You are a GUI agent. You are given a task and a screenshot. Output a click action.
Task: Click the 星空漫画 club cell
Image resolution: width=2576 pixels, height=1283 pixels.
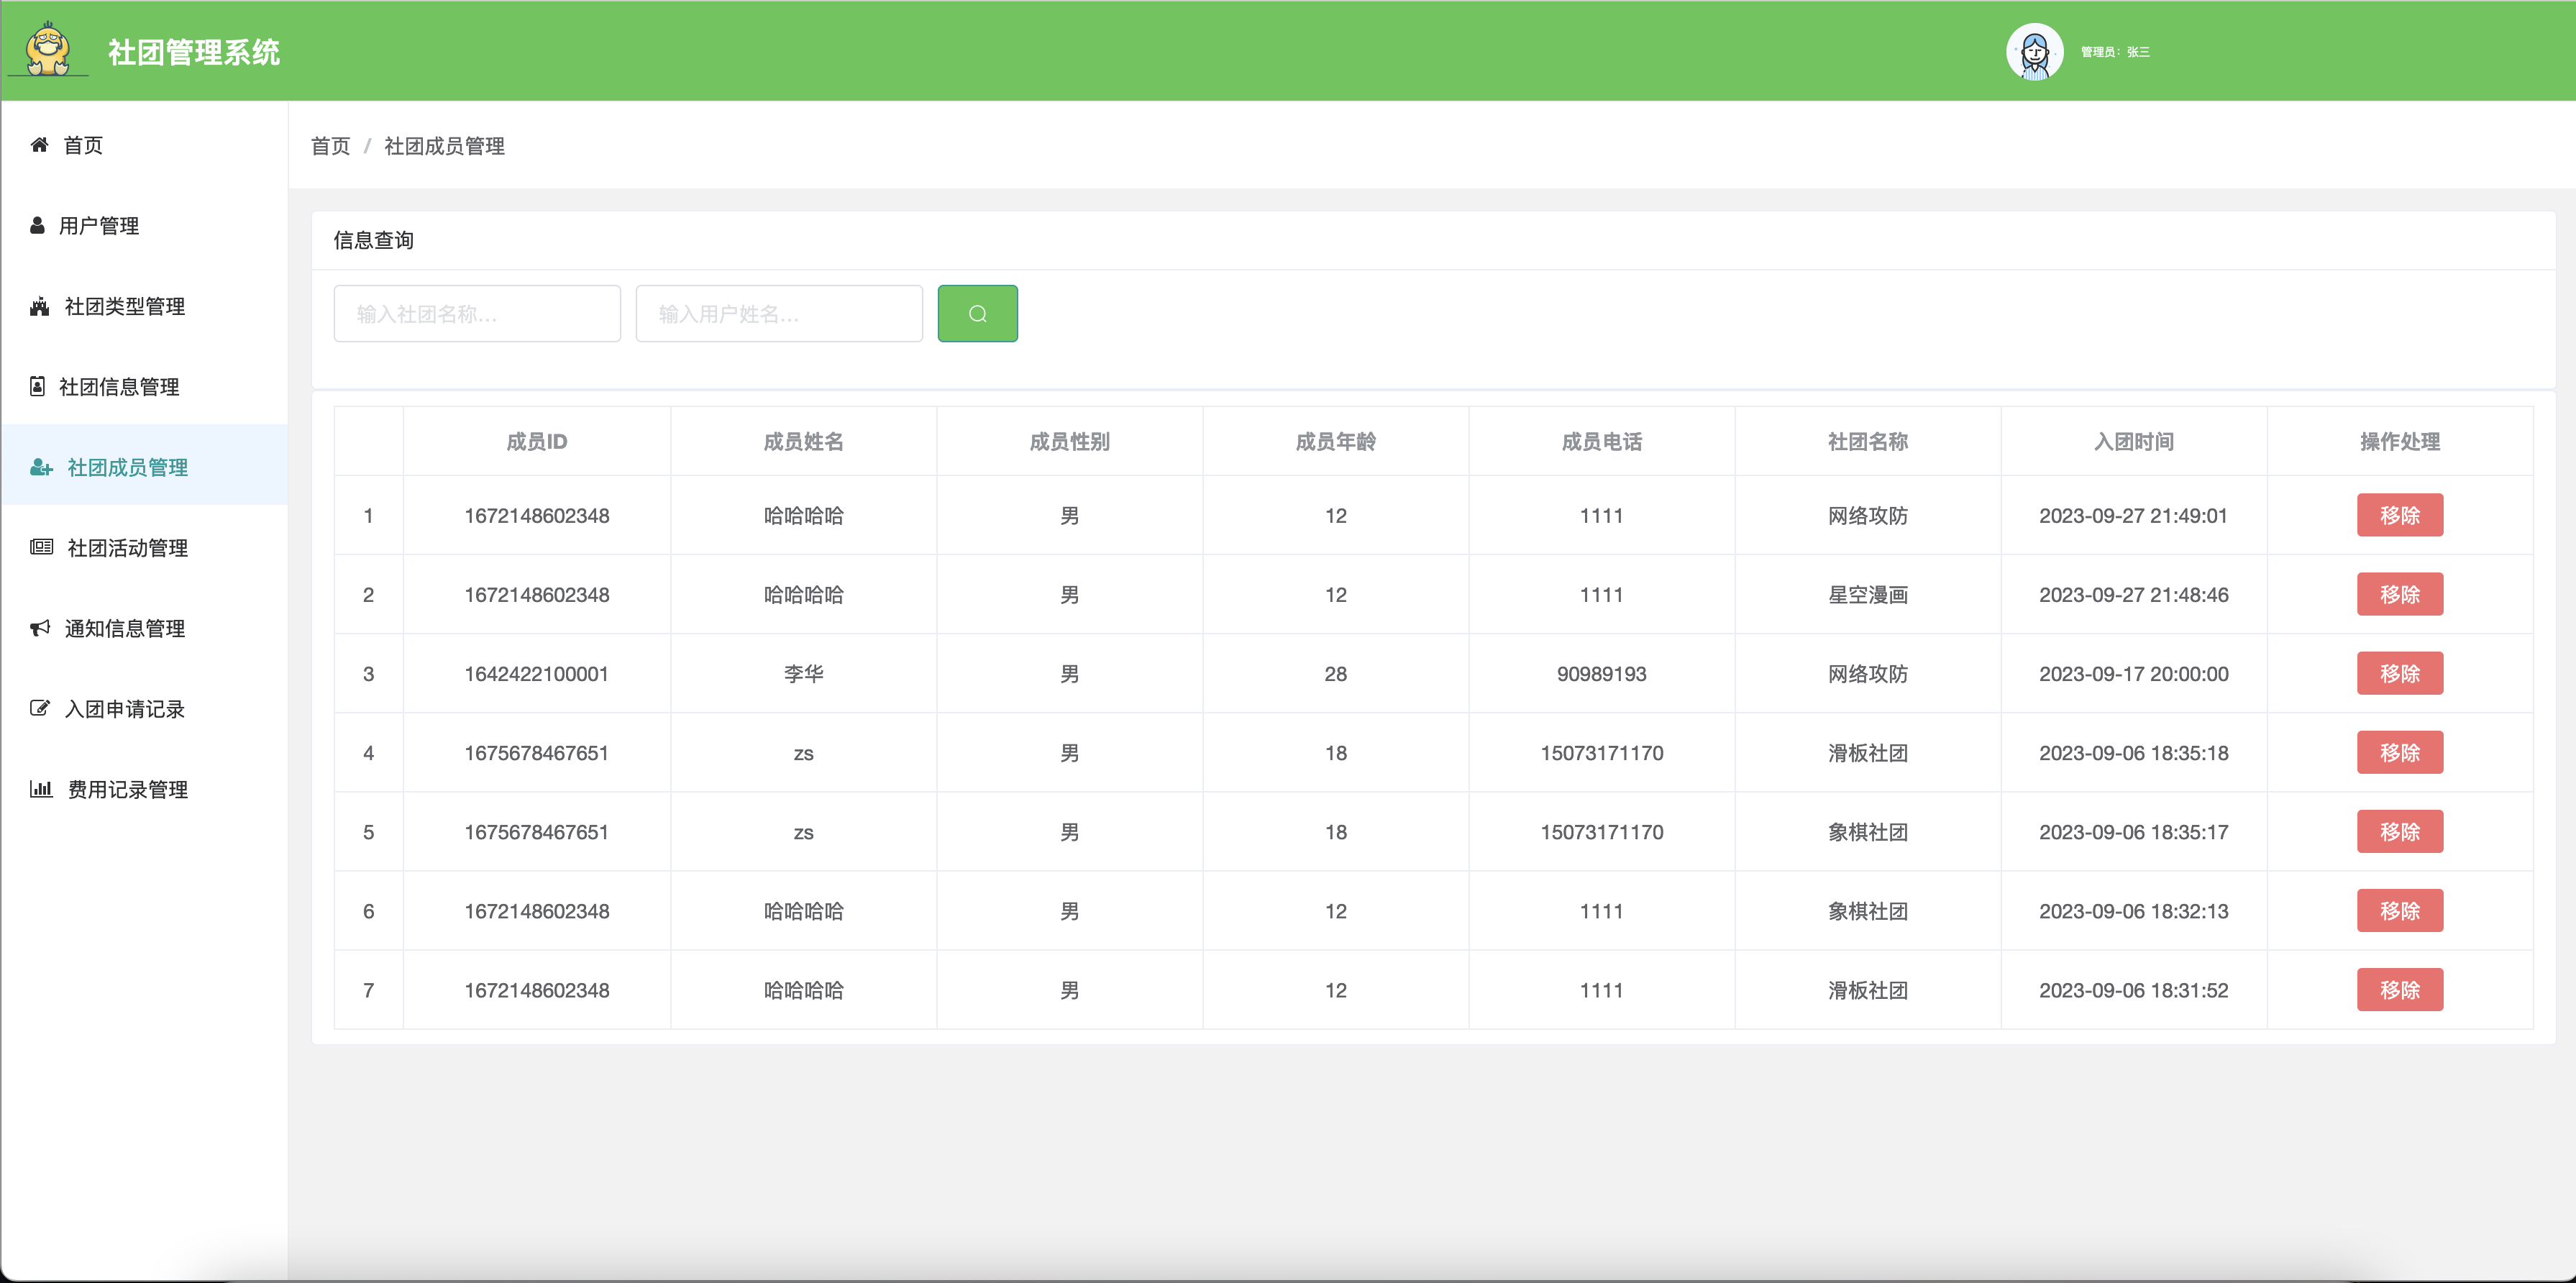click(x=1867, y=594)
